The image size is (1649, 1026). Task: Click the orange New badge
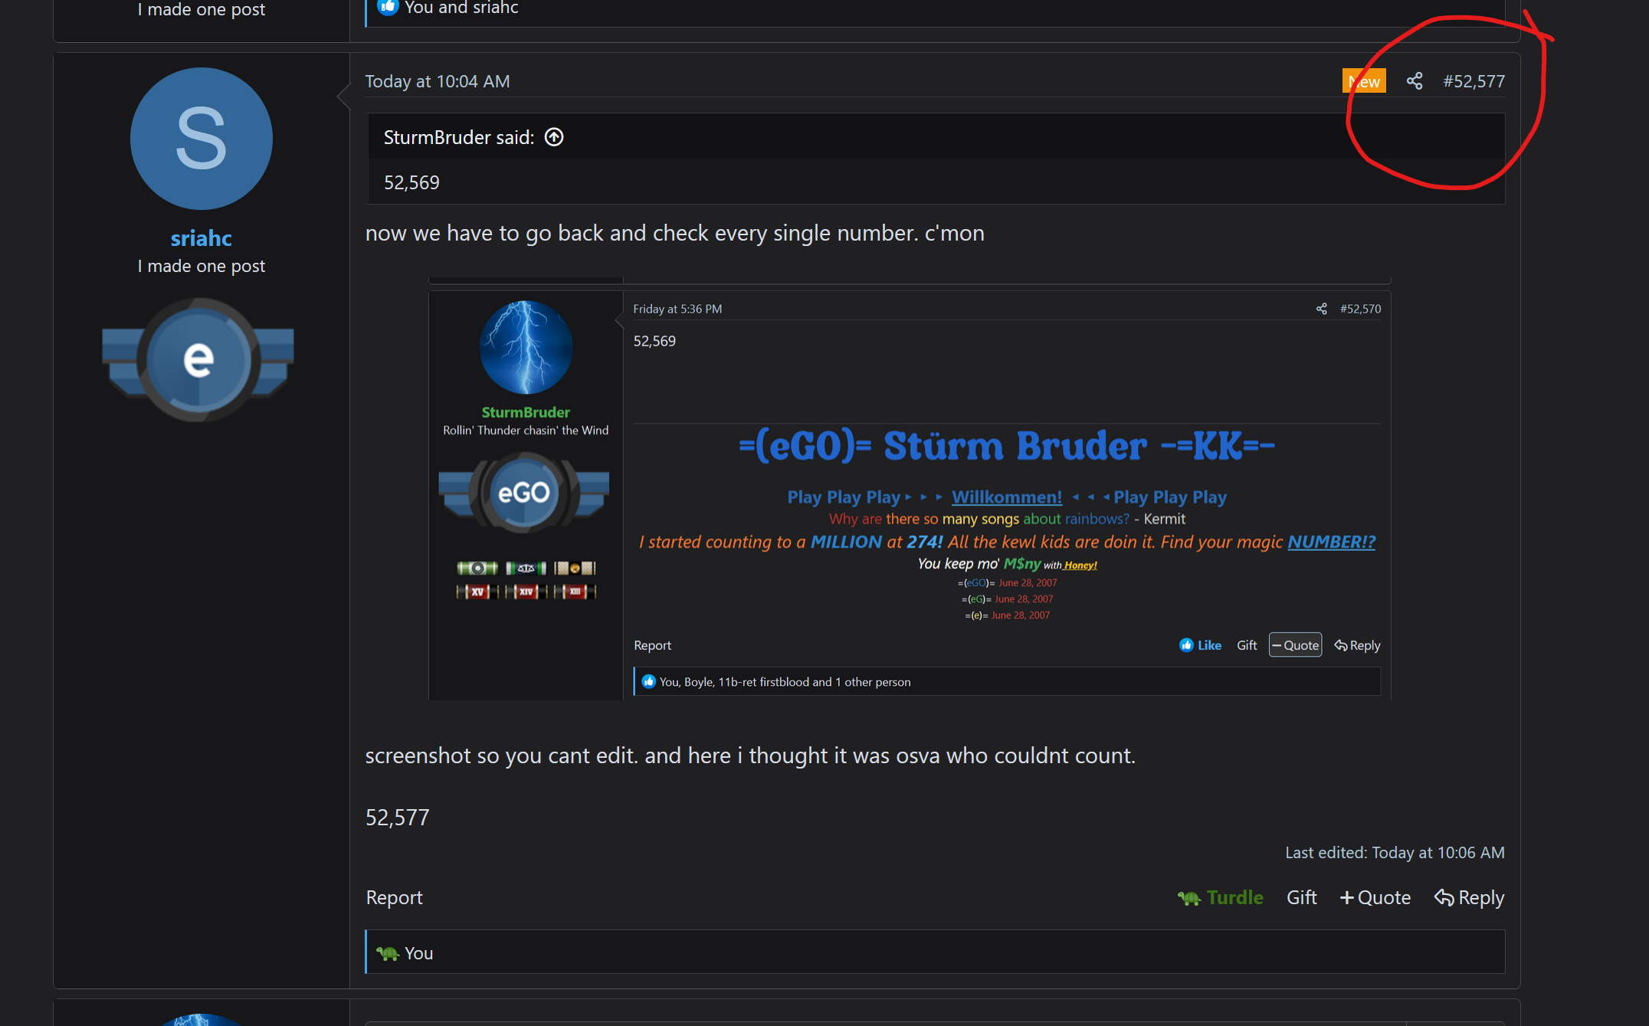(1364, 81)
